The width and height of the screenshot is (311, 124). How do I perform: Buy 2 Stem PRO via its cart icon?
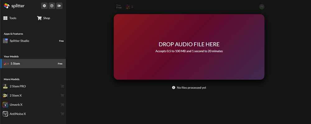click(x=62, y=86)
